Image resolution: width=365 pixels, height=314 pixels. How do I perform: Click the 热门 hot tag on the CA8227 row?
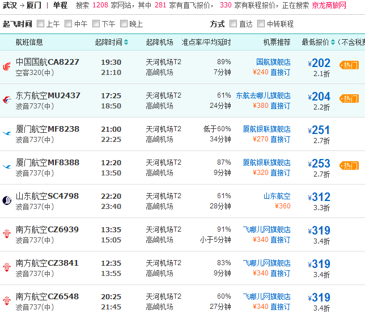(349, 65)
